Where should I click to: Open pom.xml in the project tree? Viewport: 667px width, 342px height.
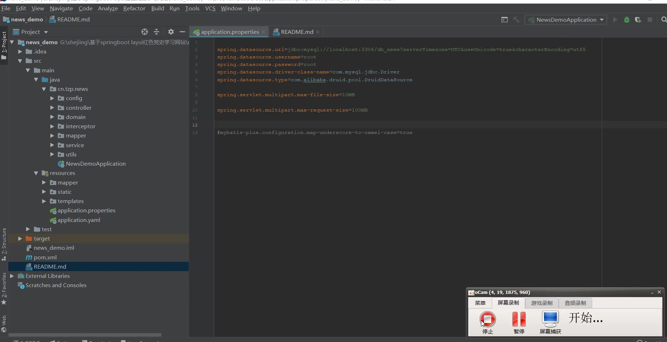coord(45,257)
